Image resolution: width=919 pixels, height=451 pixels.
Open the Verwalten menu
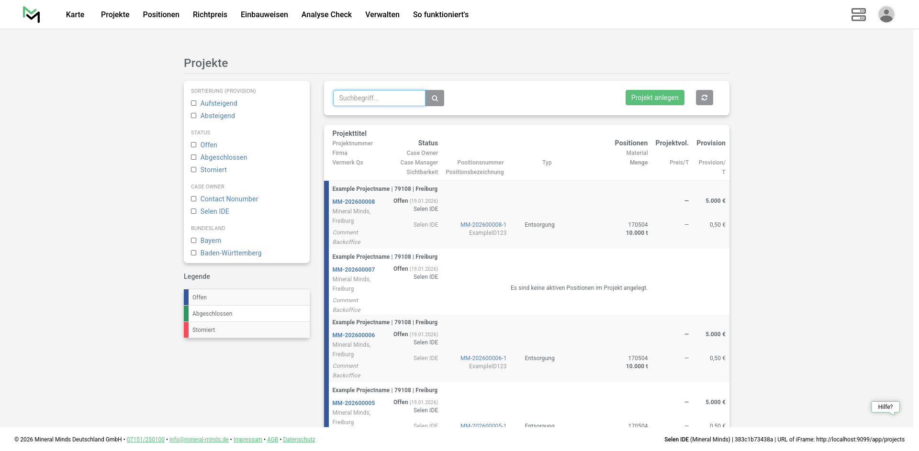tap(382, 14)
